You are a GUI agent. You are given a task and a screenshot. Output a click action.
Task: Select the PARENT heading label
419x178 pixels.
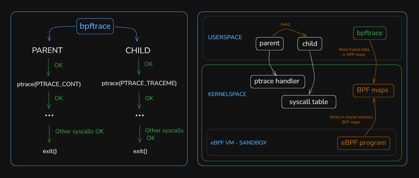tap(47, 50)
